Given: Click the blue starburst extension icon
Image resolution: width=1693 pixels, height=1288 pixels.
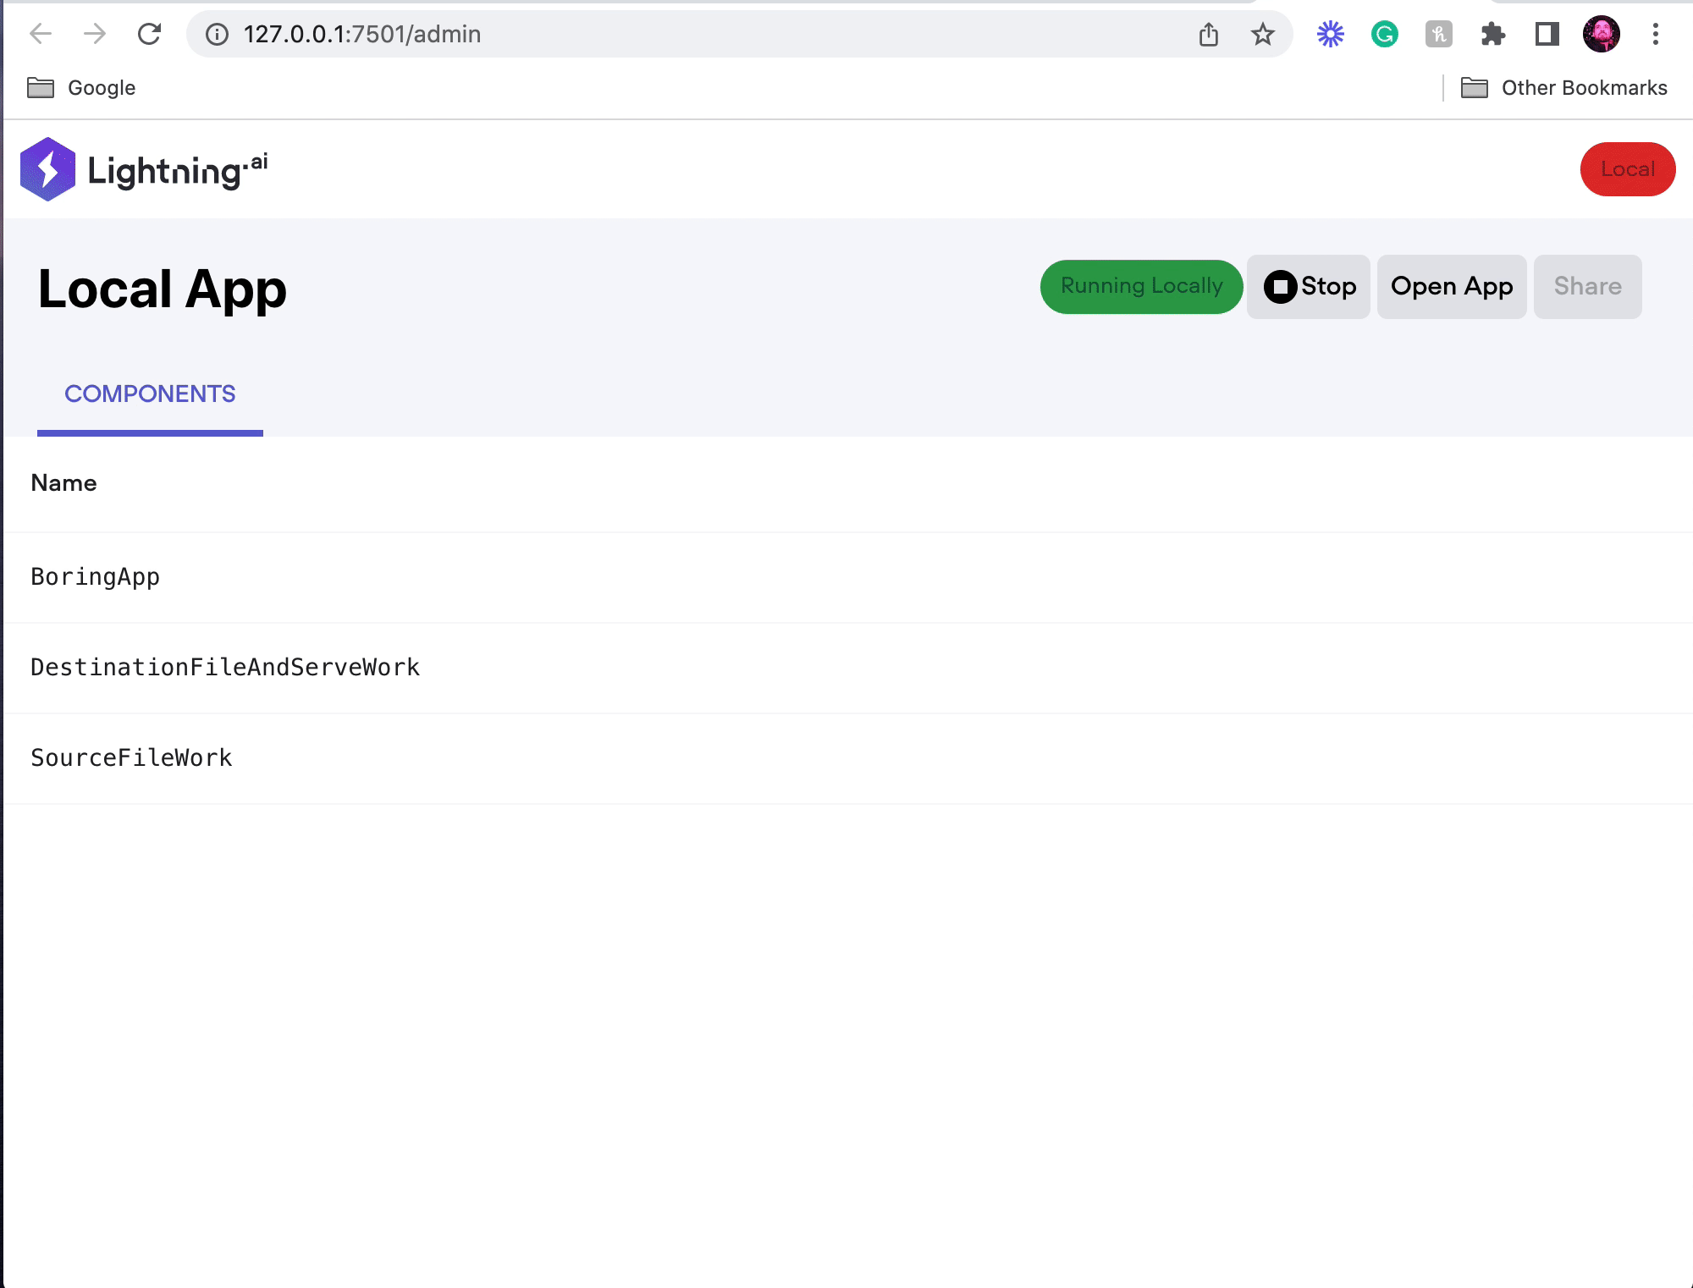Looking at the screenshot, I should click(1330, 34).
